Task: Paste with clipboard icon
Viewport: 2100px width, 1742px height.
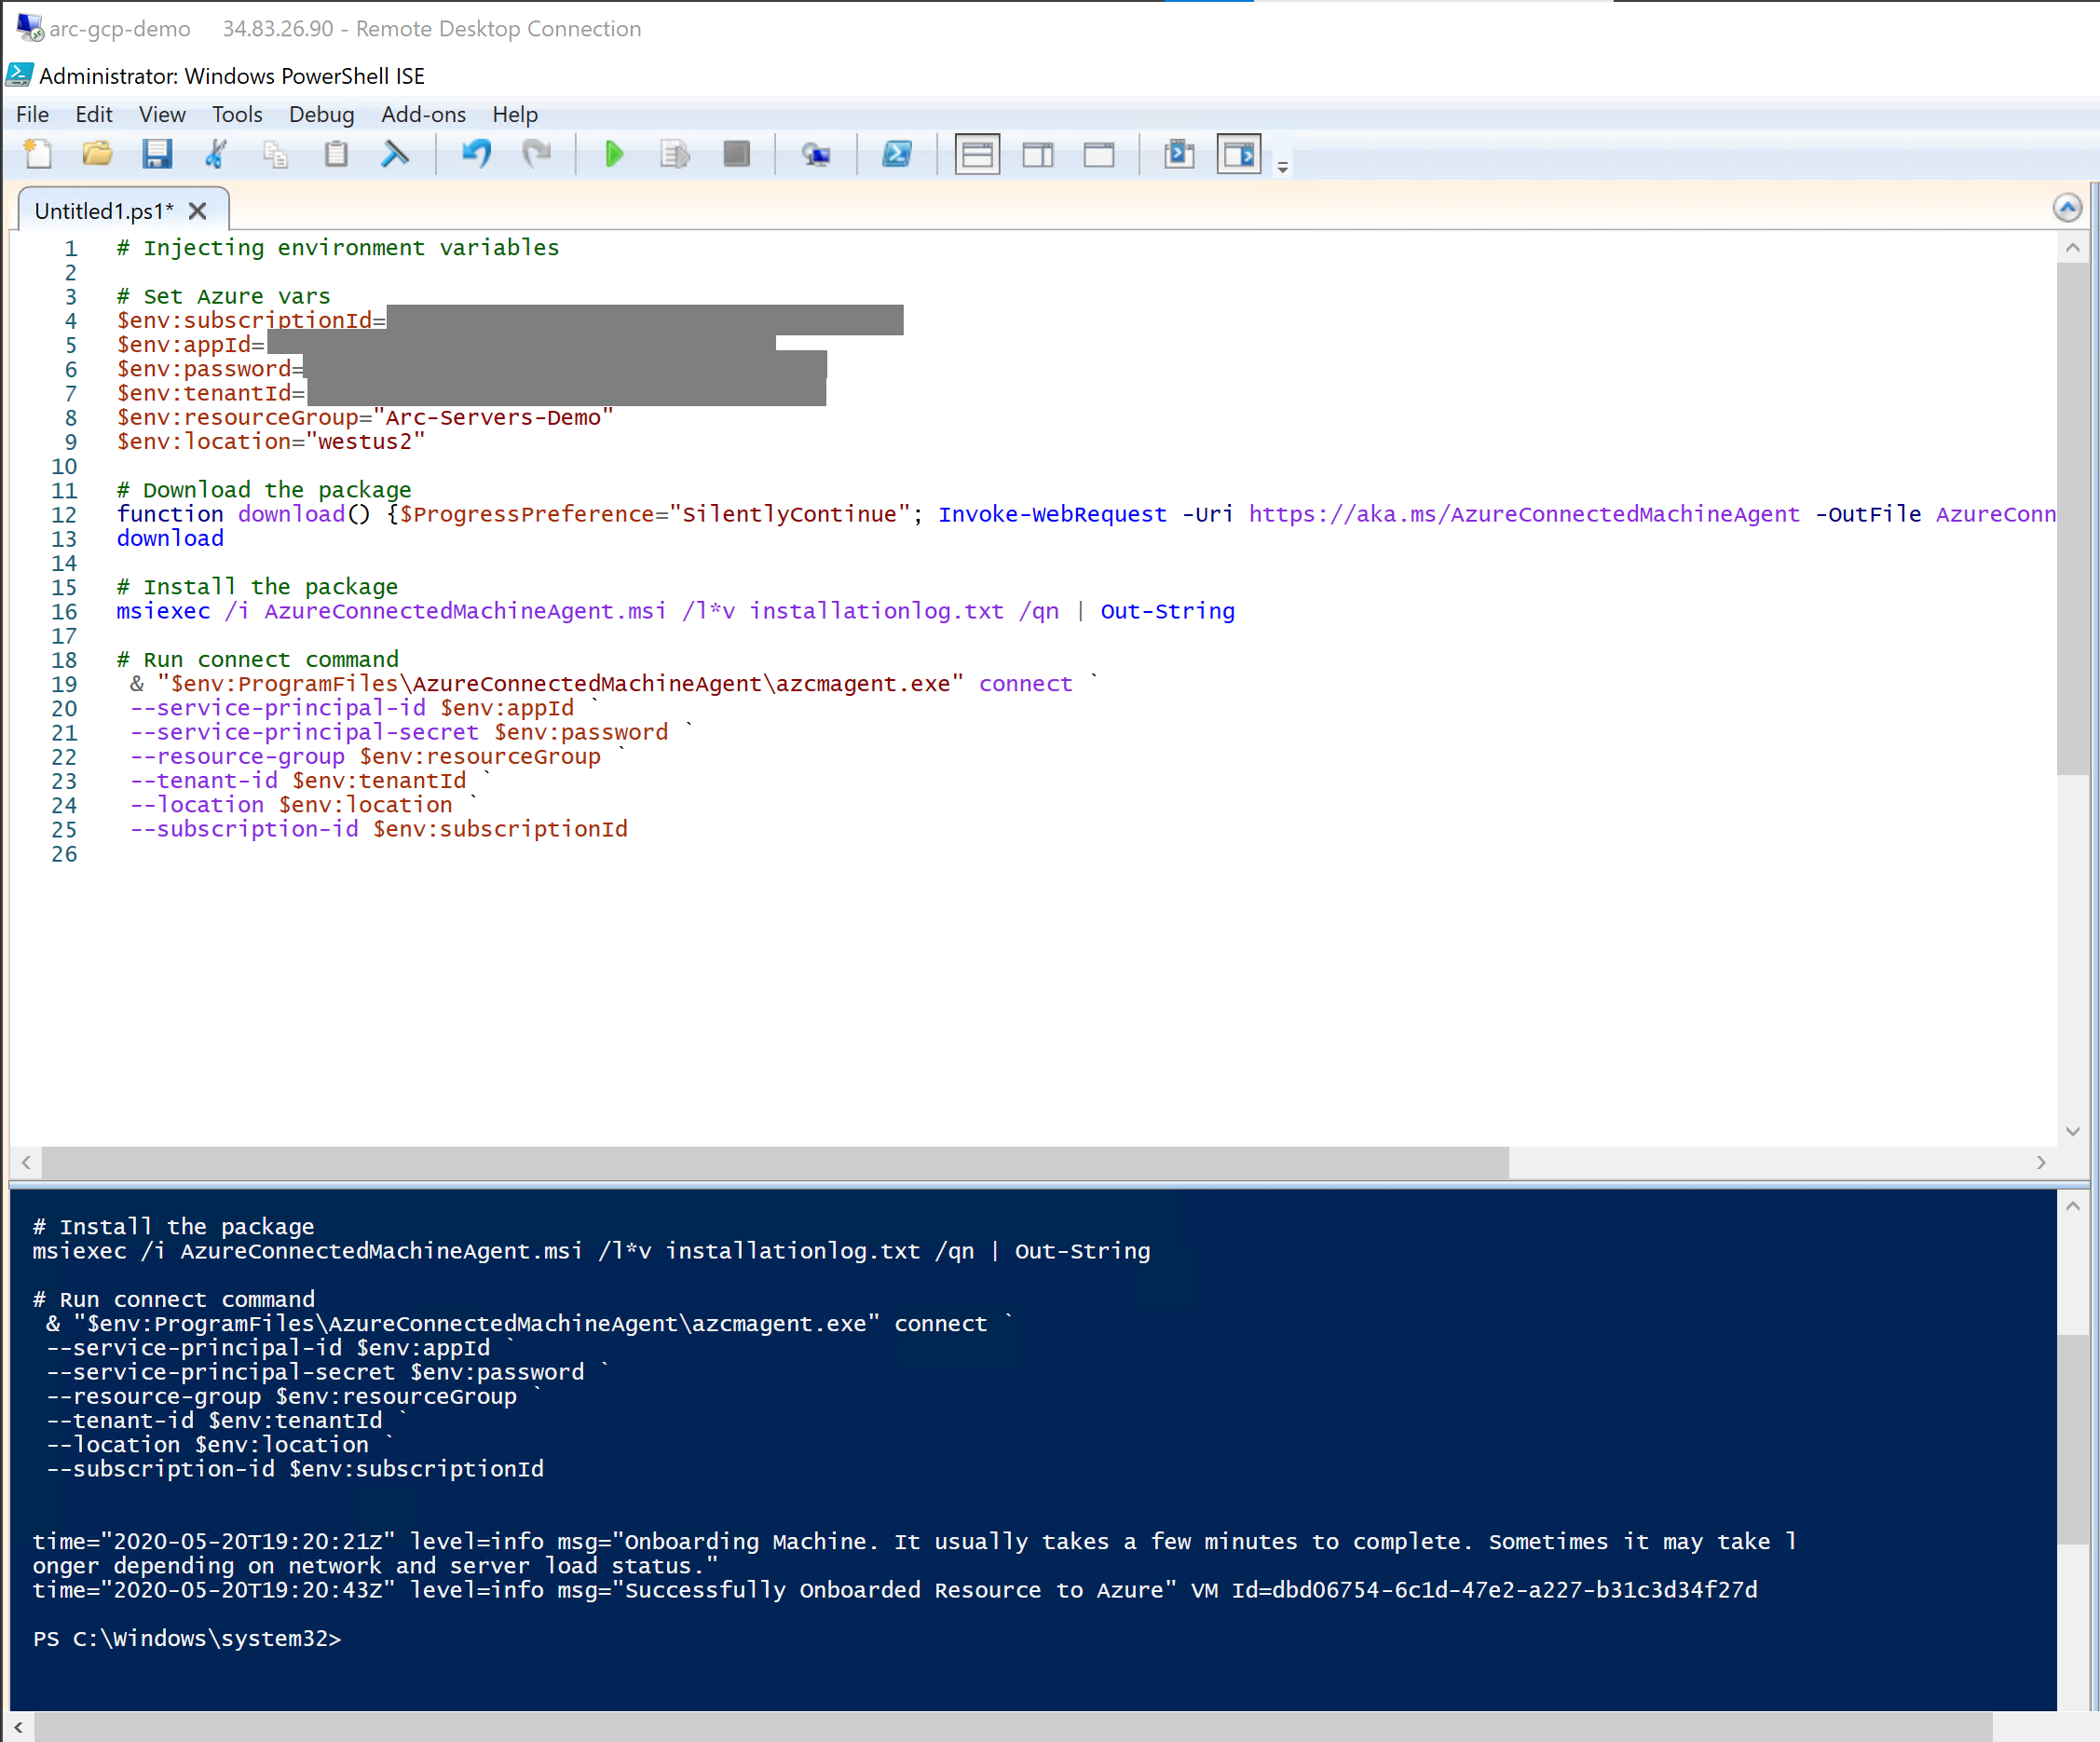Action: pos(336,154)
